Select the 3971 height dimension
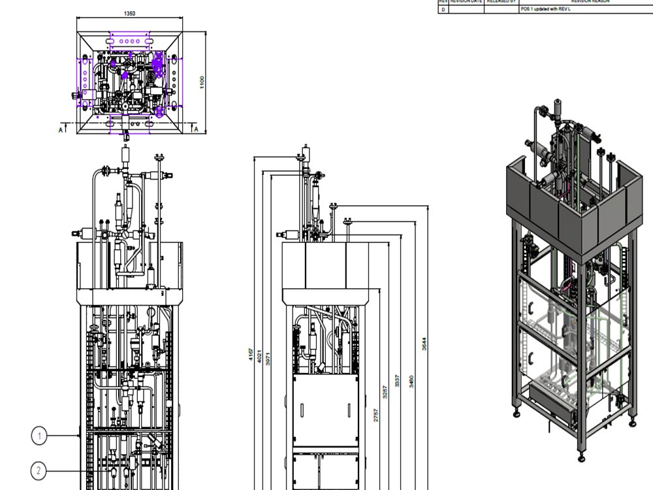This screenshot has height=490, width=653. coord(268,359)
